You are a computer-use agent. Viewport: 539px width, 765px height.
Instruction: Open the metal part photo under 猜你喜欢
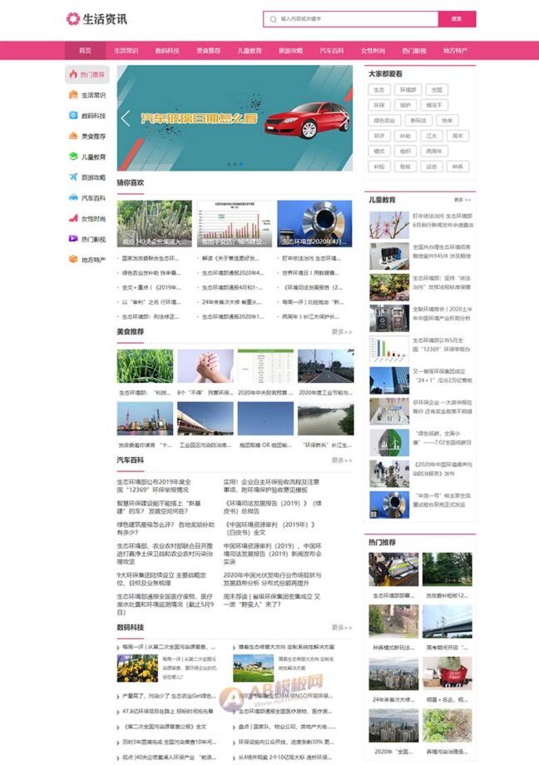[314, 224]
